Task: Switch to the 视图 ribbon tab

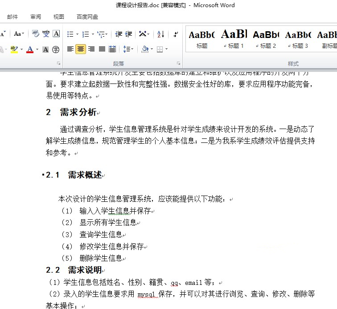Action: click(59, 17)
